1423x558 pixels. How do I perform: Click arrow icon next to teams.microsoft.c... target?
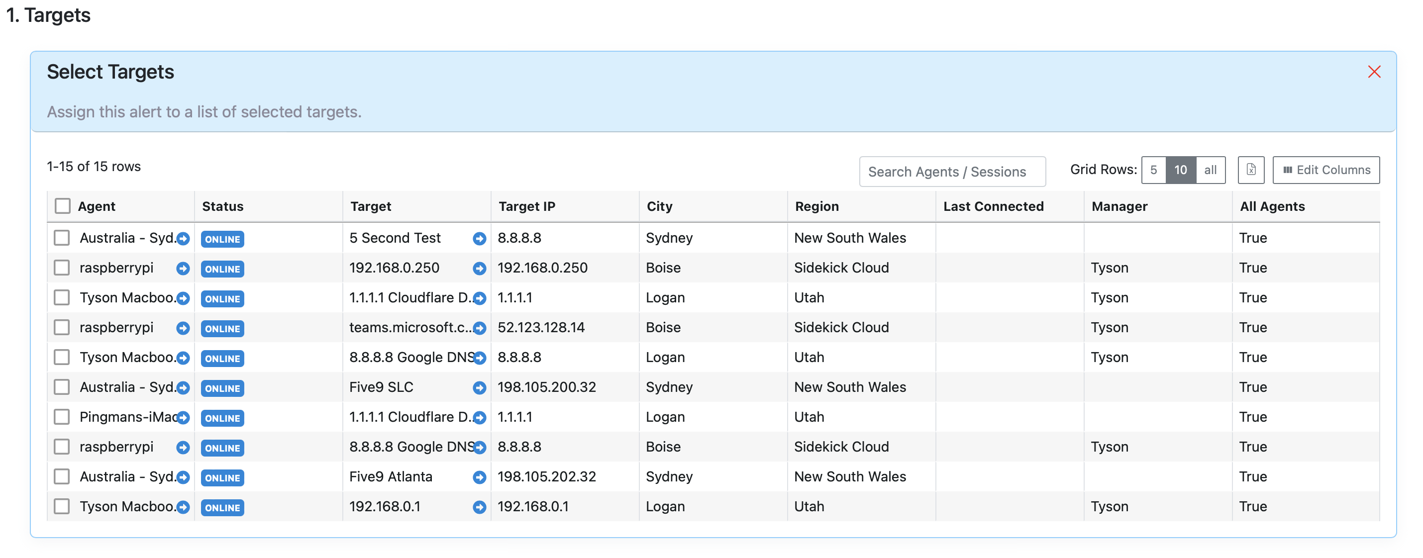coord(479,328)
